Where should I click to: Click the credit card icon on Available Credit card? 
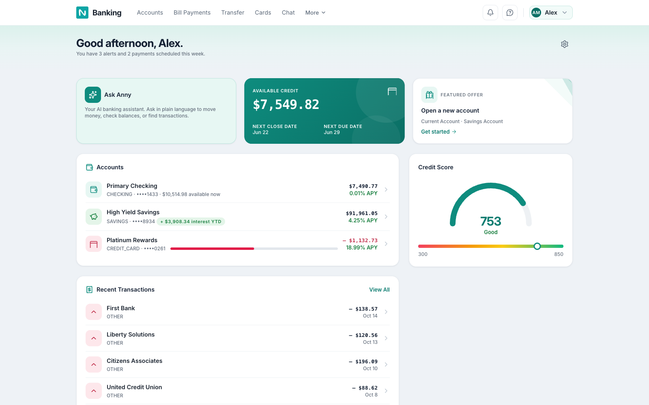point(392,92)
